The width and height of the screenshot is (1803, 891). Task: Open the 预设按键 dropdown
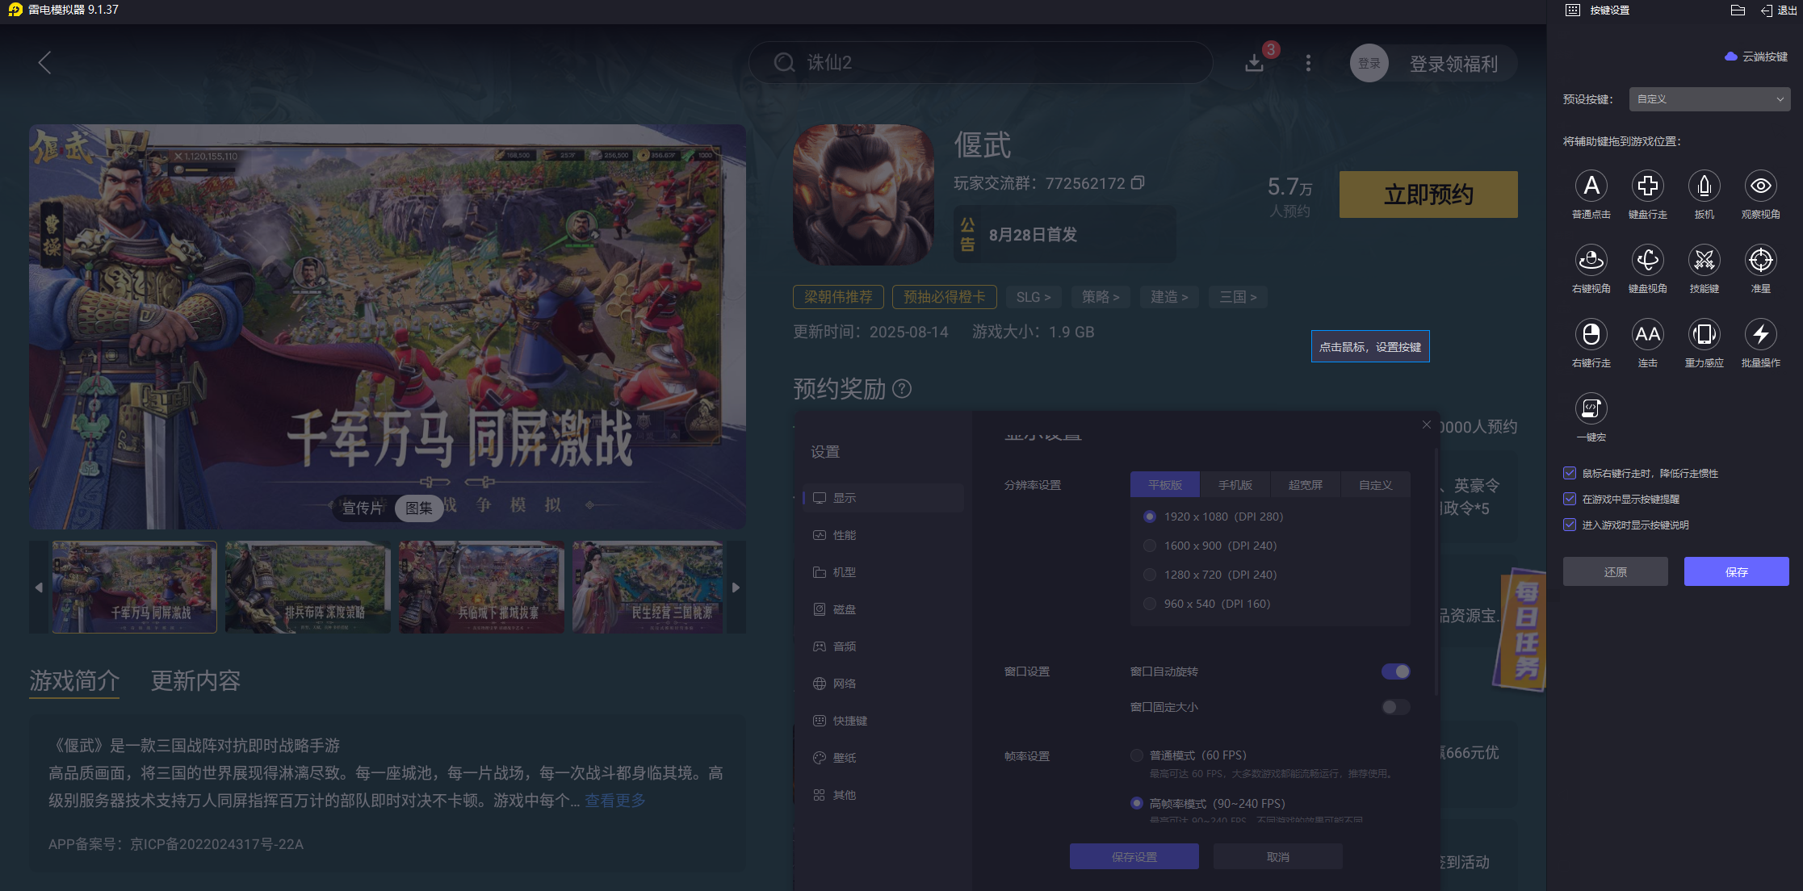point(1709,98)
